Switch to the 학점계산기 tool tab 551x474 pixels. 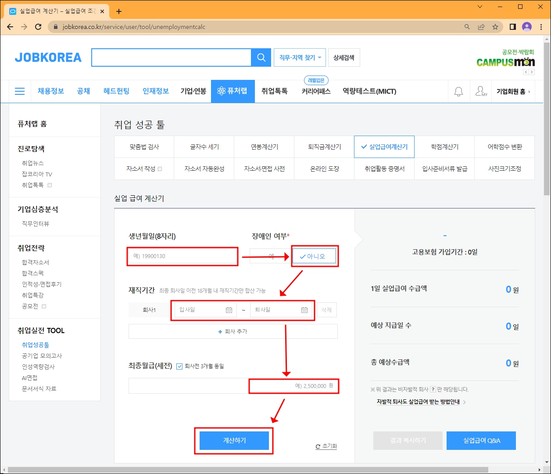click(445, 147)
